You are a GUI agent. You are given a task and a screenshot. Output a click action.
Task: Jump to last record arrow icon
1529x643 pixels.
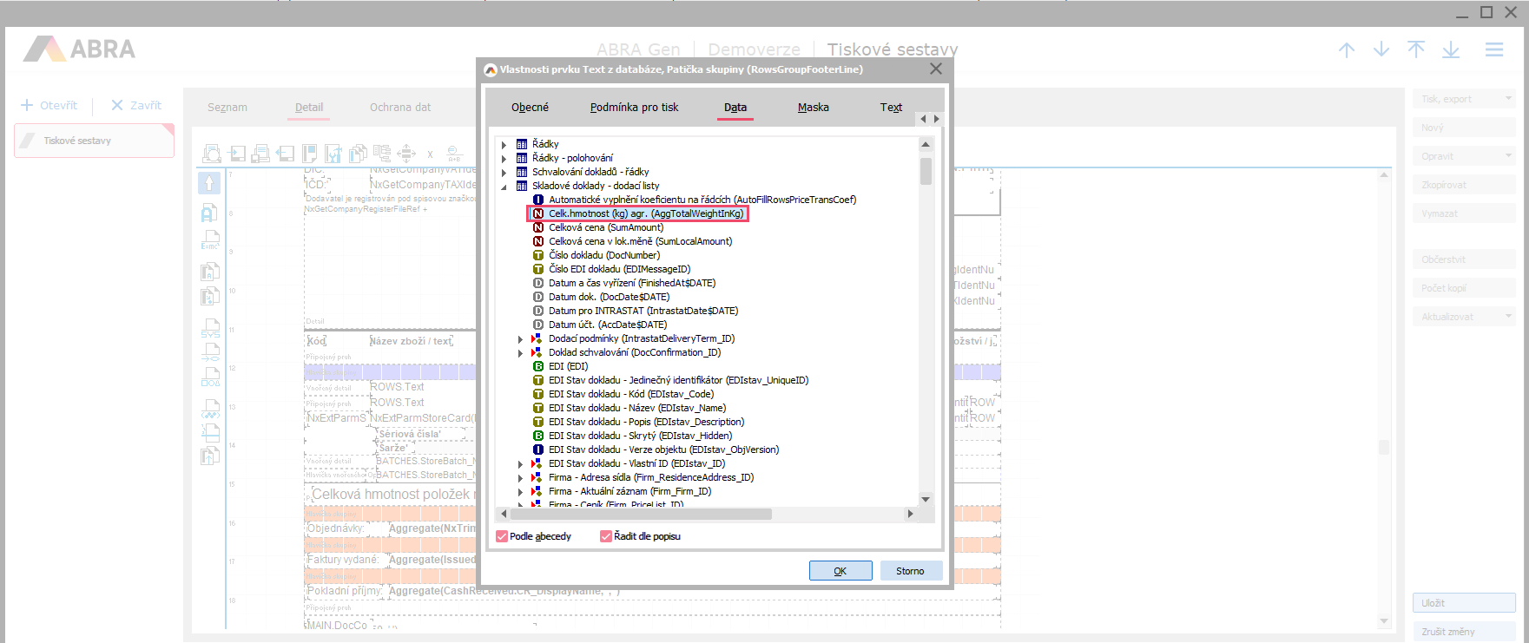[x=1451, y=50]
